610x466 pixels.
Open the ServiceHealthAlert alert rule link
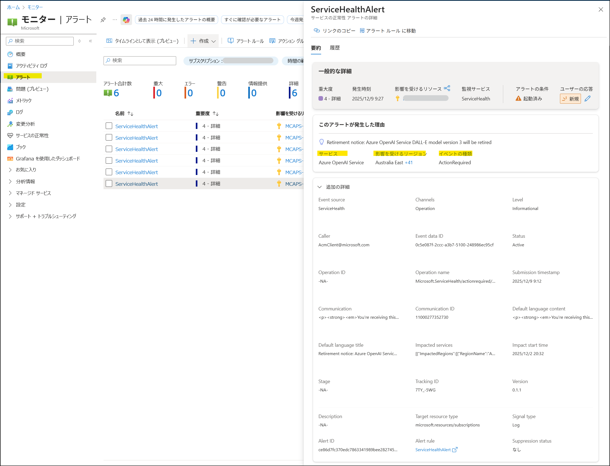click(433, 450)
